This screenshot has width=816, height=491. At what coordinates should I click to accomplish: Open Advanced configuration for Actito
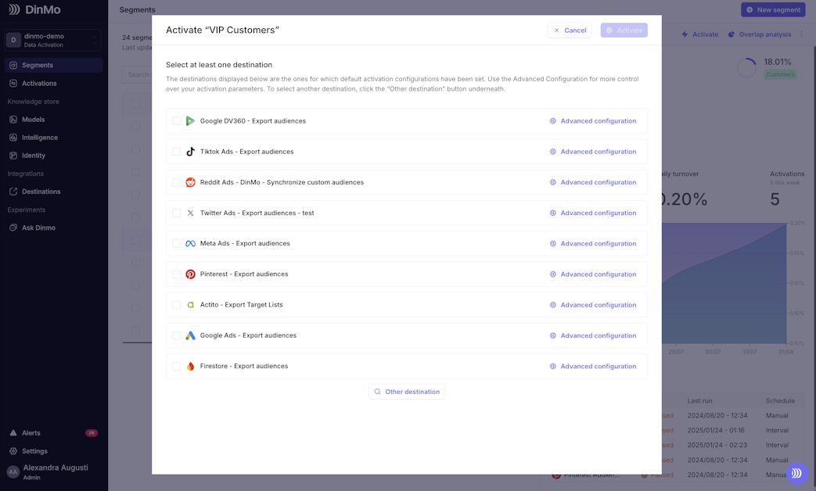pyautogui.click(x=593, y=305)
